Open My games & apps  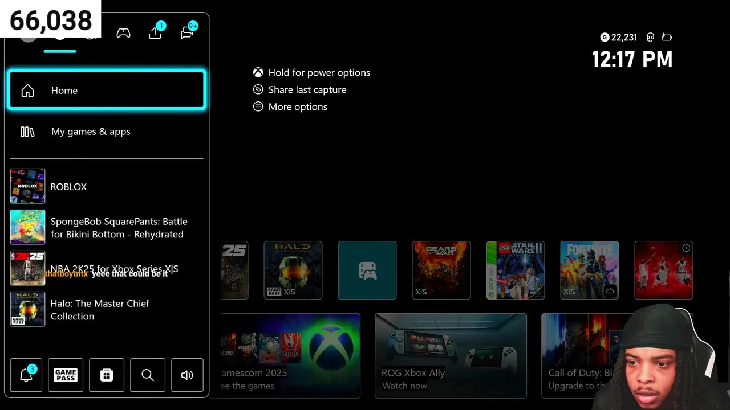[x=107, y=132]
